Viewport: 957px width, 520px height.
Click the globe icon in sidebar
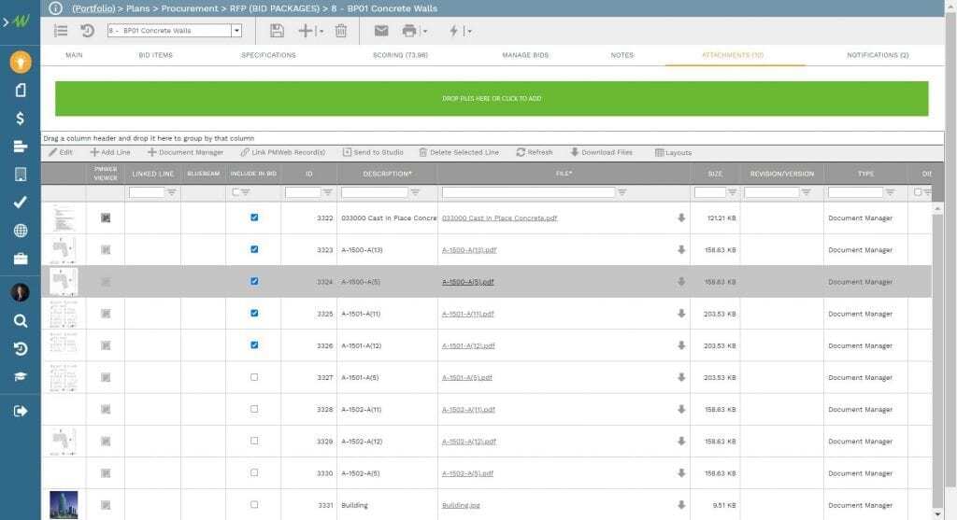tap(20, 231)
